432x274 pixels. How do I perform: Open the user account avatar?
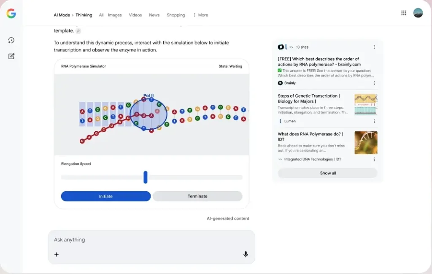coord(418,13)
